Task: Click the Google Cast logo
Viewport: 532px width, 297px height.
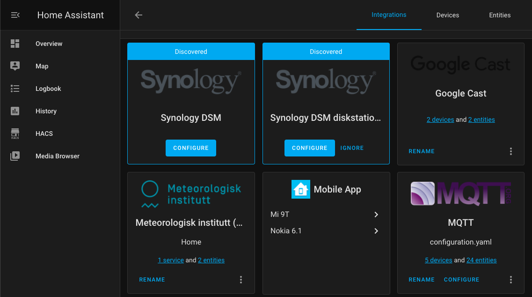Action: point(461,64)
